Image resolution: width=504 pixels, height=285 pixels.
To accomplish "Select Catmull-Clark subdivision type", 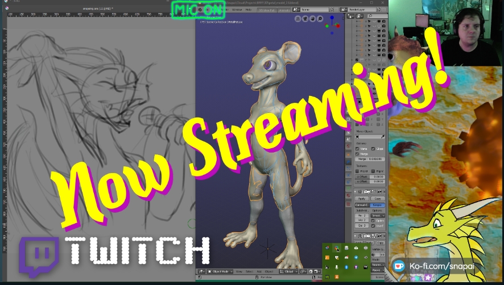I will [362, 205].
